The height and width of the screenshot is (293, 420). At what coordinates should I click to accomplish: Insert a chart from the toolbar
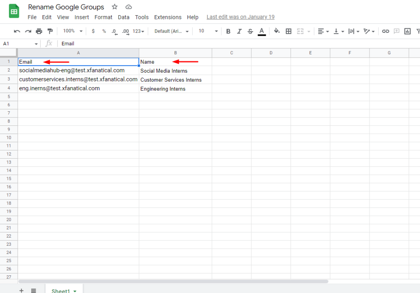[406, 31]
